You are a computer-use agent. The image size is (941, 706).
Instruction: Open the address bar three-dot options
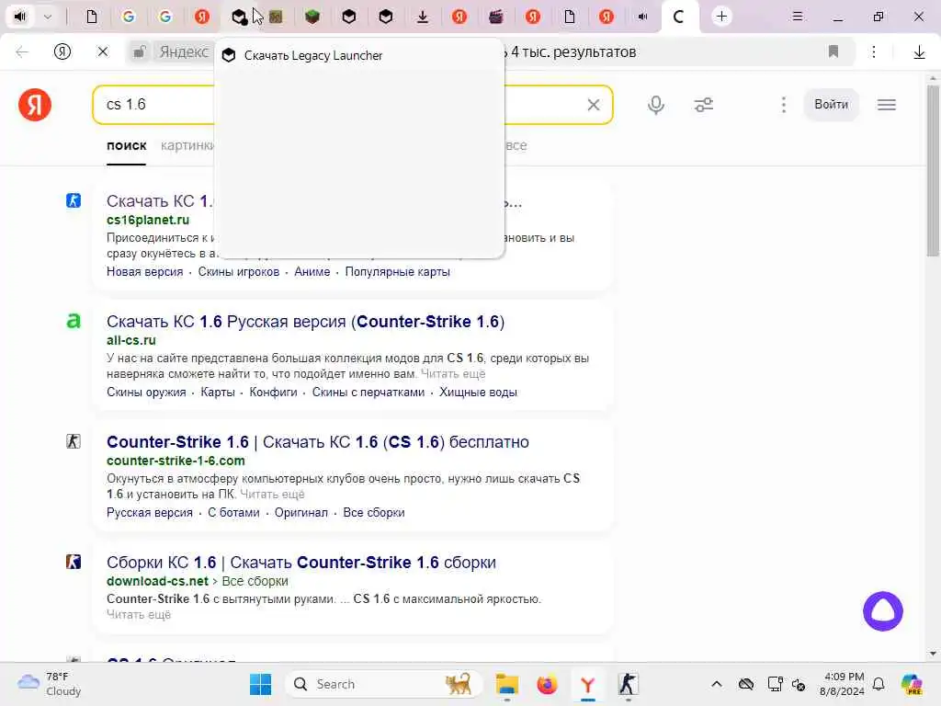tap(874, 51)
